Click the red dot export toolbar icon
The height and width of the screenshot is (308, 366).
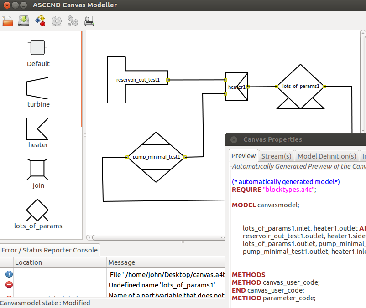tap(40, 21)
